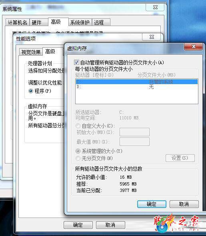Click 取消 in the 虚拟内存 dialog
The image size is (206, 236).
pos(184,204)
